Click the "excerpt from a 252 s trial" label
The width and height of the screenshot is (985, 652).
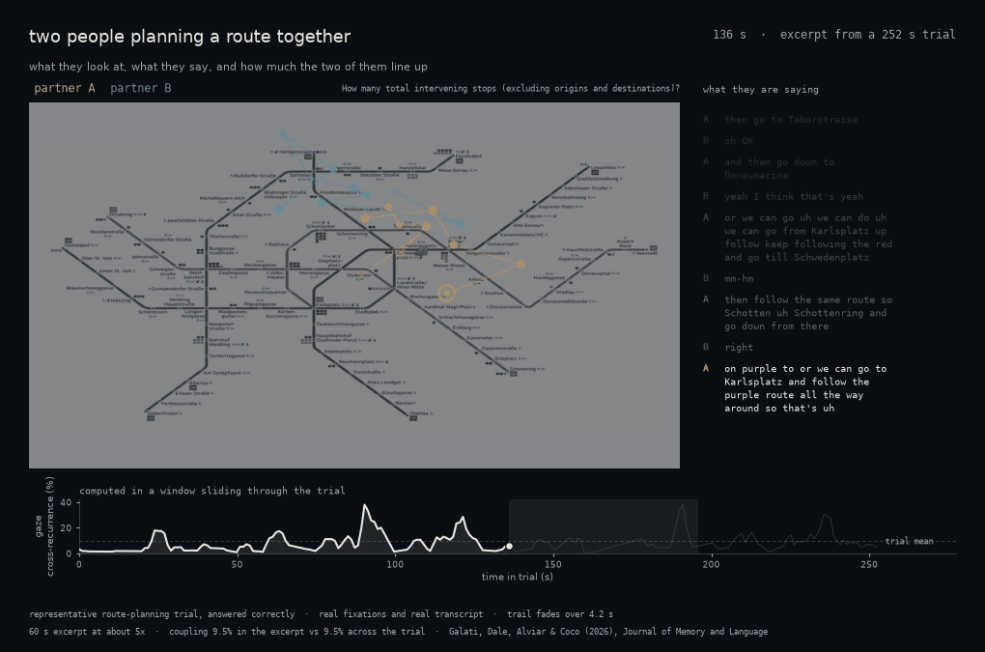coord(867,35)
